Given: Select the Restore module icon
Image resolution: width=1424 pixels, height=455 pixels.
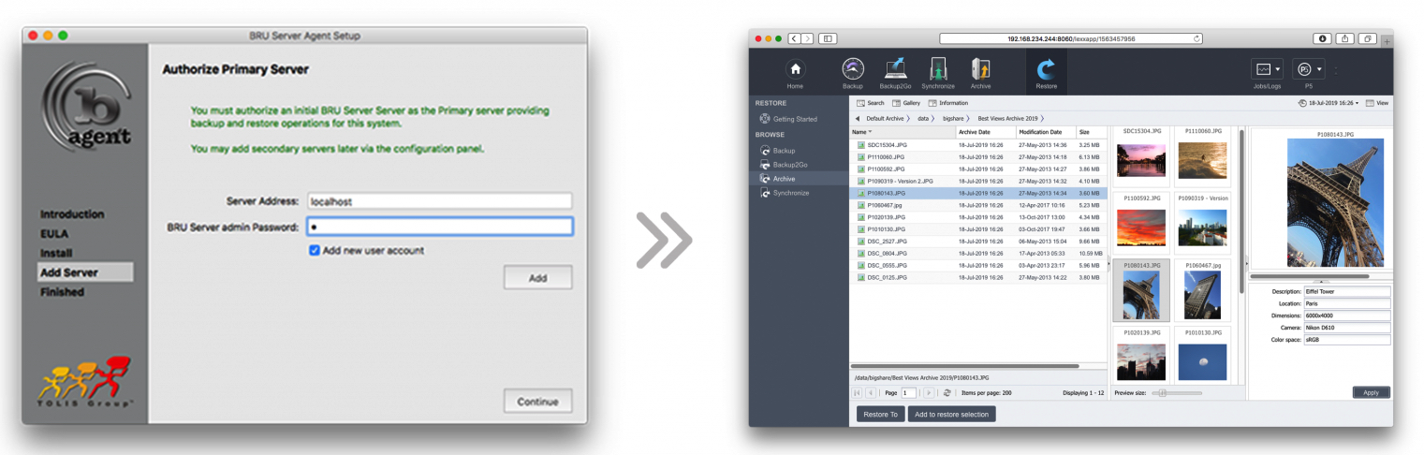Looking at the screenshot, I should point(1046,70).
